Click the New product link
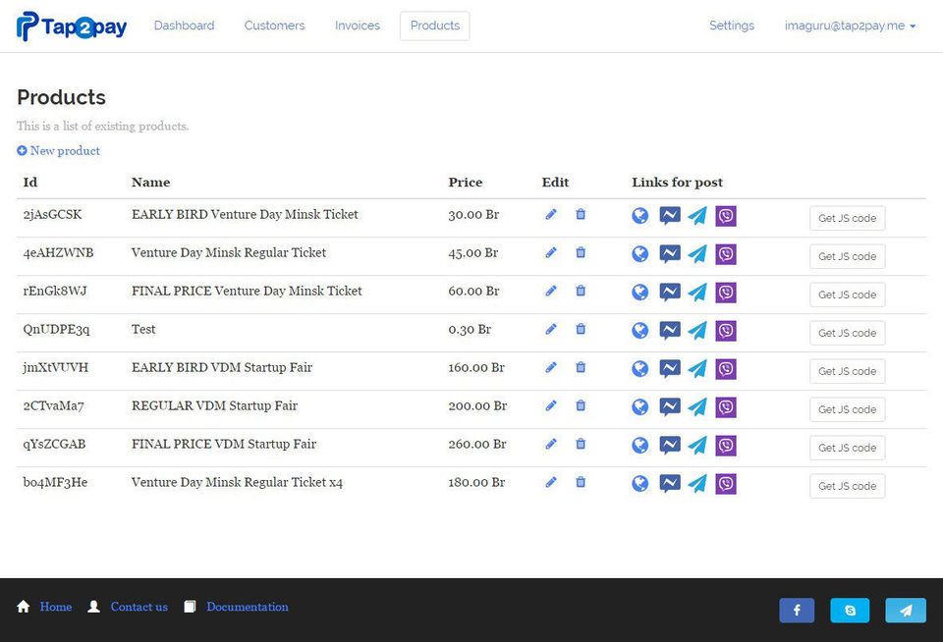This screenshot has width=943, height=642. tap(59, 150)
